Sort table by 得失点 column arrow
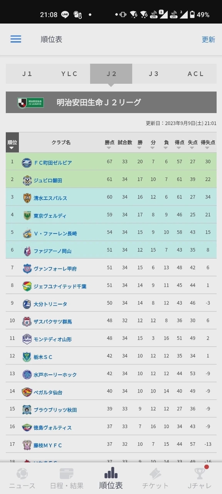The height and width of the screenshot is (494, 222). point(208,148)
